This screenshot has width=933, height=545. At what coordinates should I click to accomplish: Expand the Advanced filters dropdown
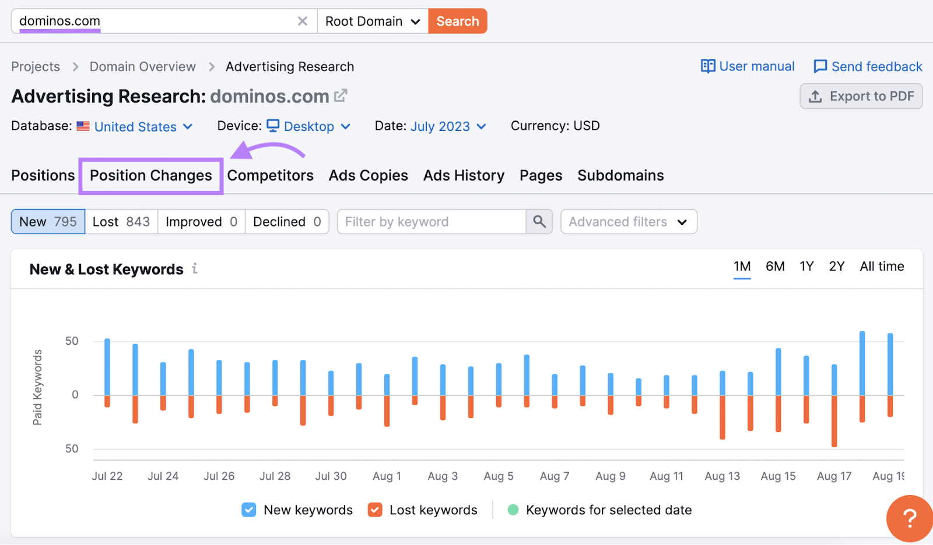point(628,221)
